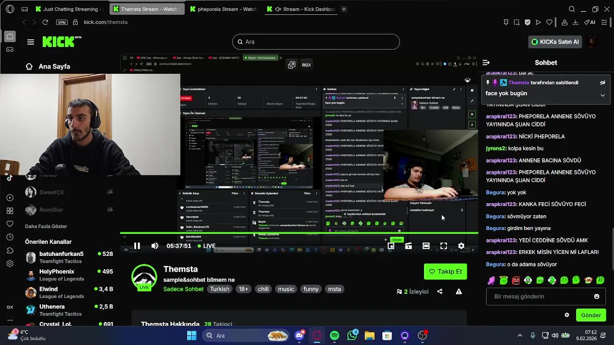Open browser sidebar settings gear
Image resolution: width=614 pixels, height=345 pixels.
(10, 264)
